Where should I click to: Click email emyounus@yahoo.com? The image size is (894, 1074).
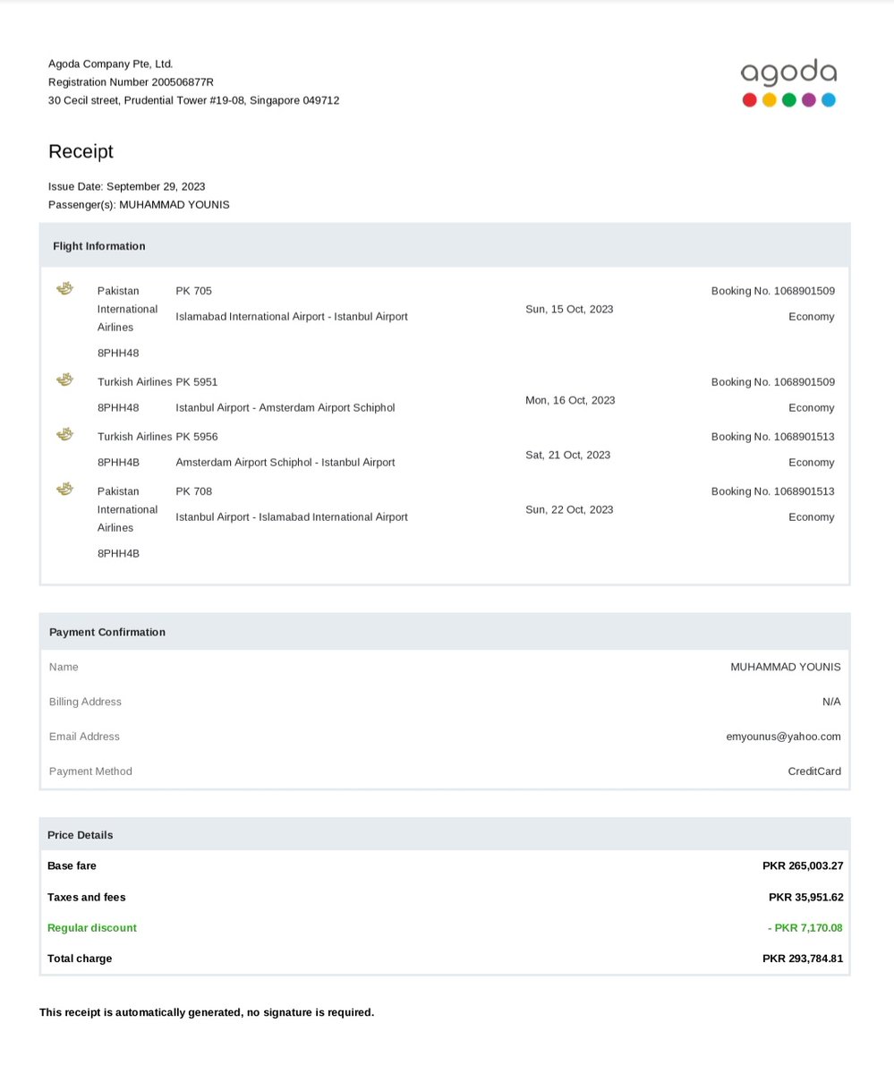pos(784,737)
